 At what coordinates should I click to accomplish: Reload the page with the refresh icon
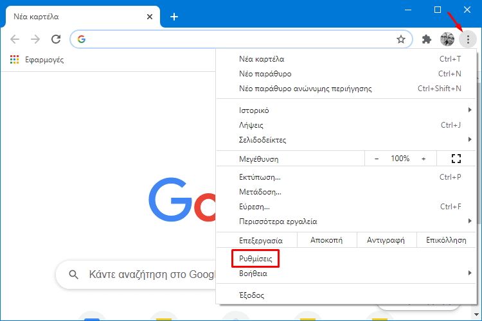click(x=56, y=39)
